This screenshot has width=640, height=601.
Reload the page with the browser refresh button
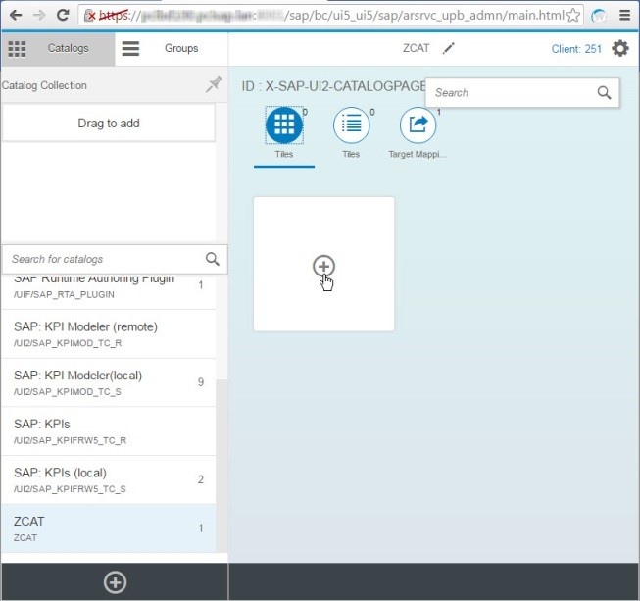pyautogui.click(x=63, y=16)
